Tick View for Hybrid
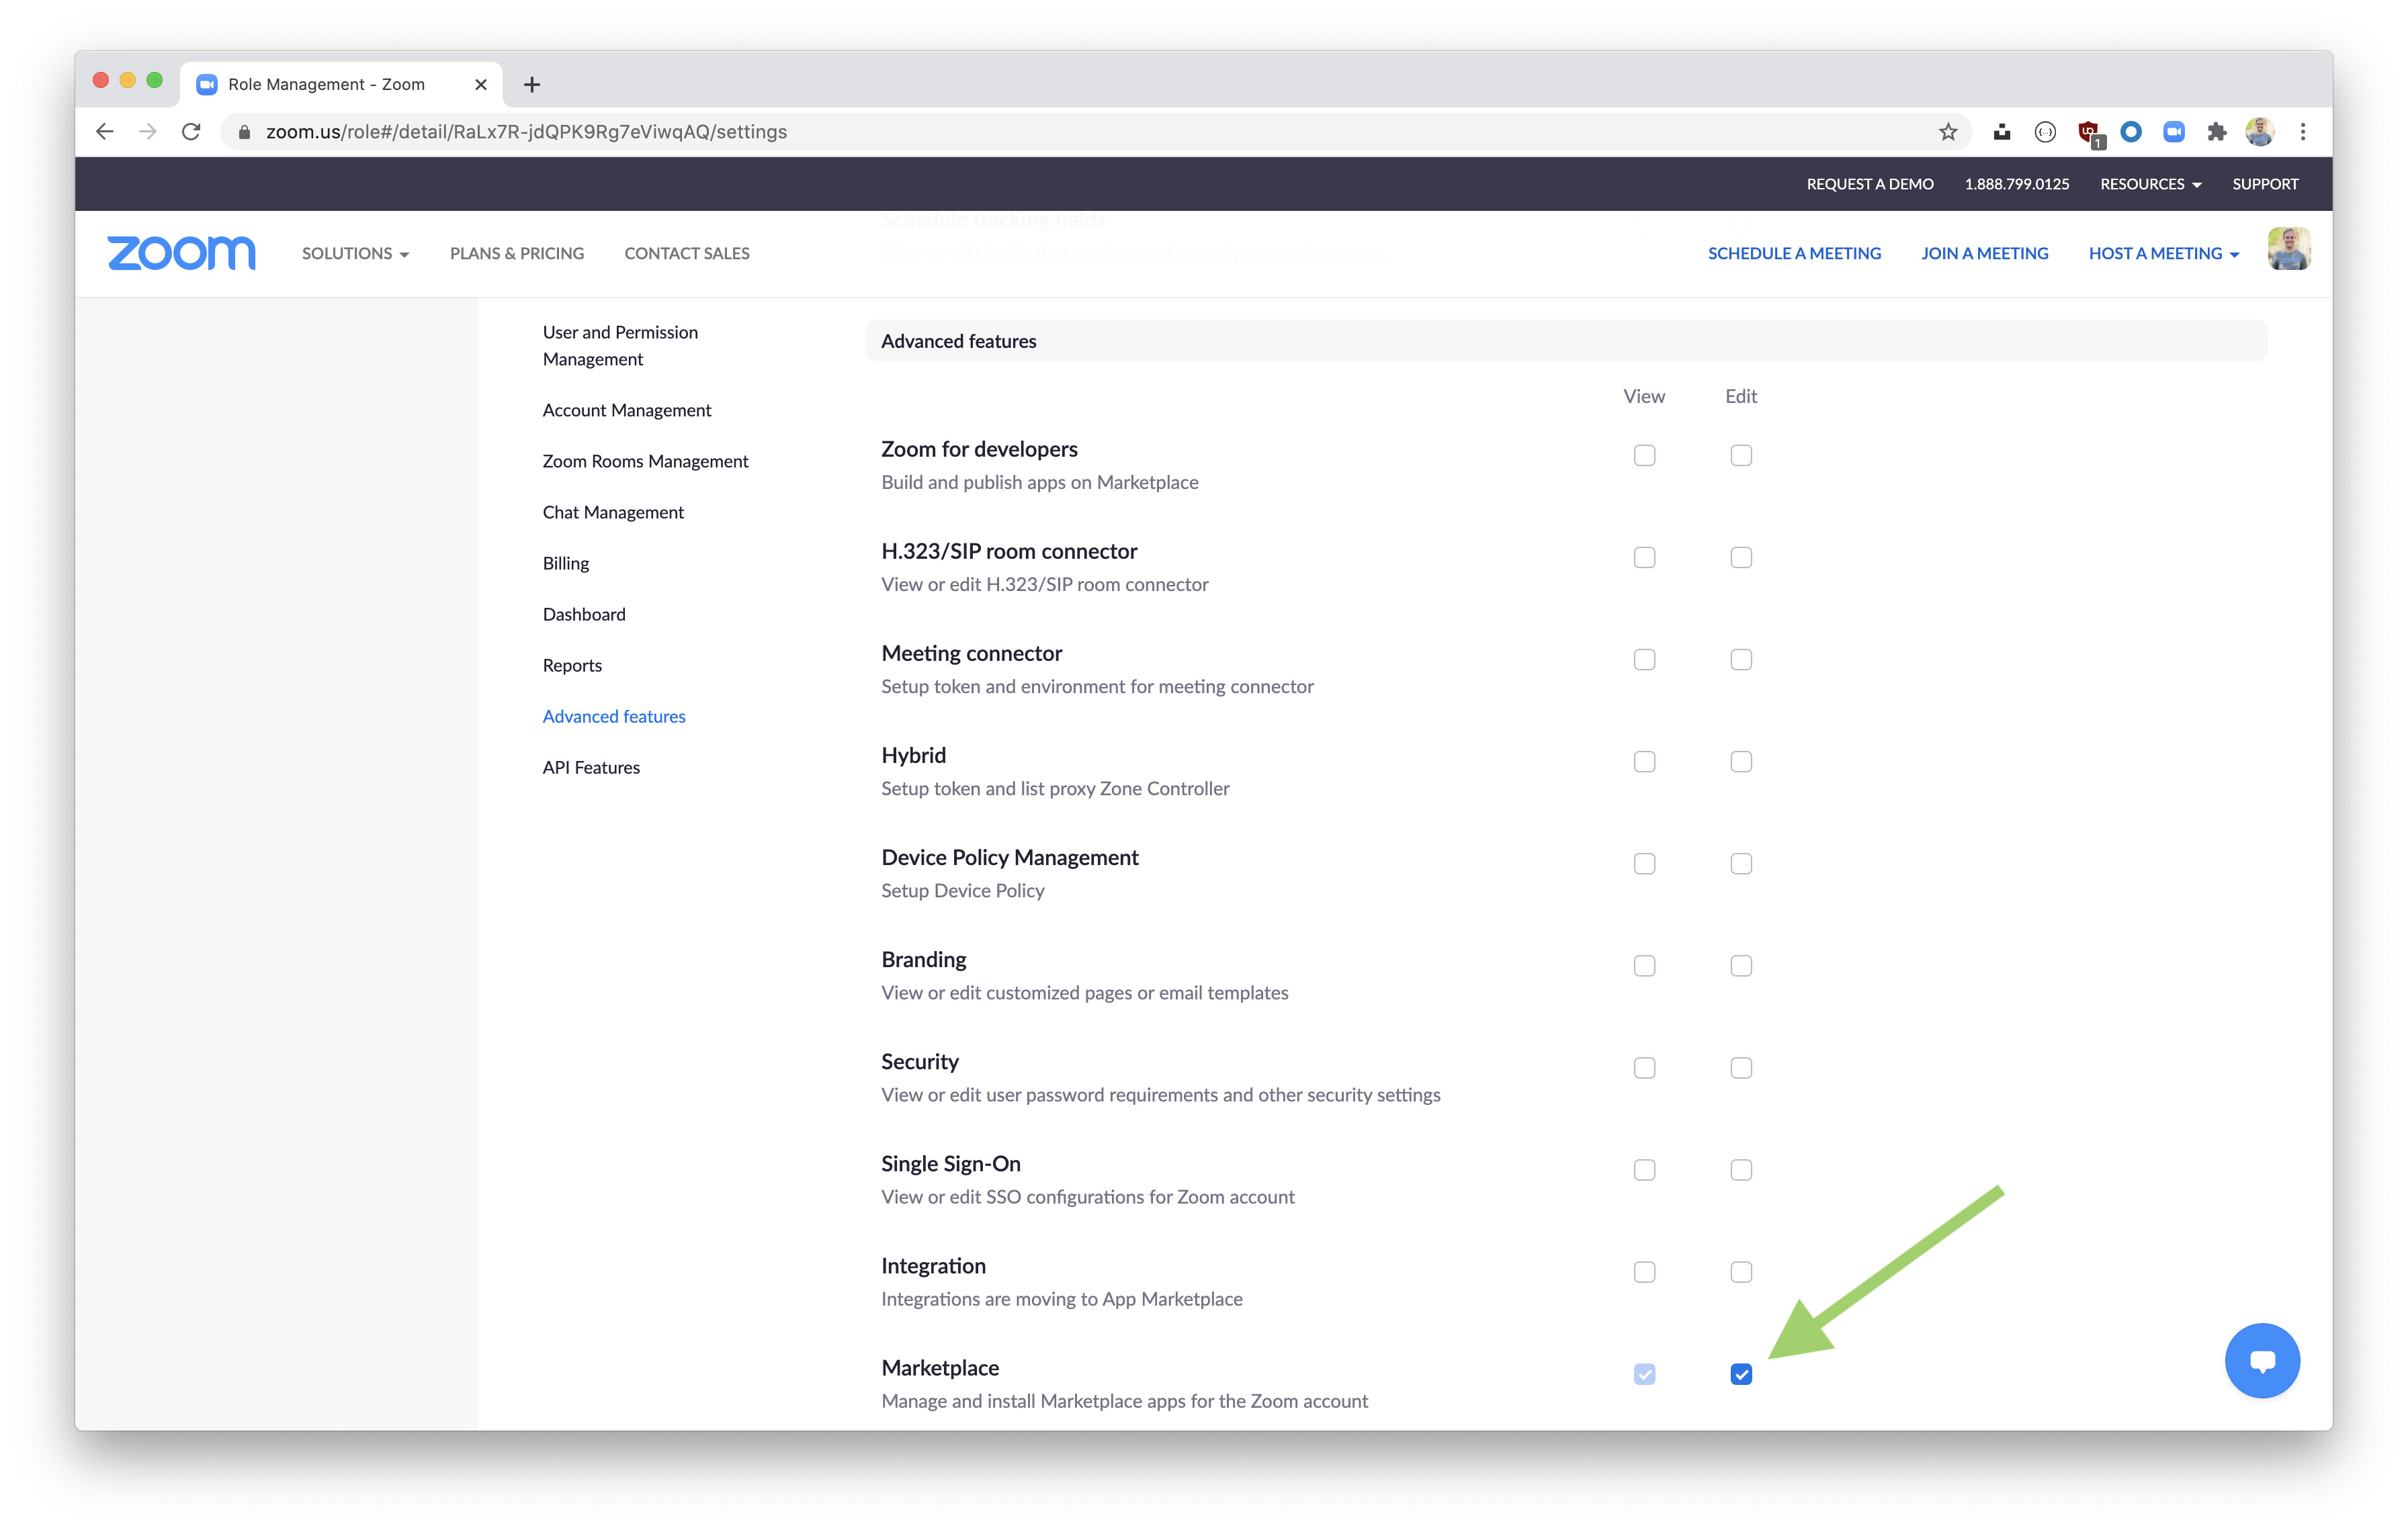The image size is (2408, 1530). (1644, 762)
